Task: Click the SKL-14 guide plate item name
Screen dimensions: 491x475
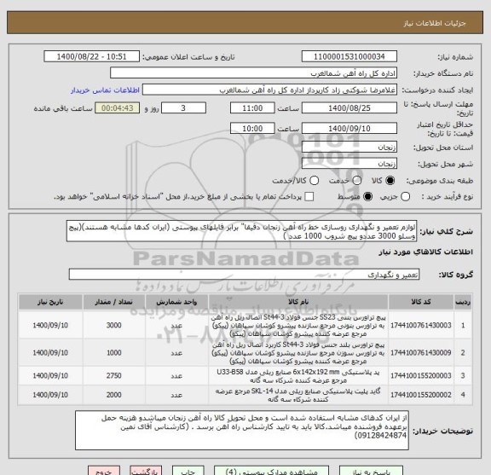Action: (x=298, y=395)
